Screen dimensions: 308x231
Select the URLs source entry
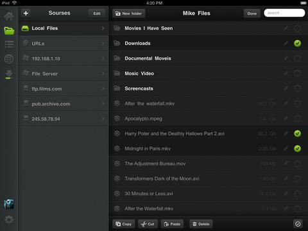(64, 44)
